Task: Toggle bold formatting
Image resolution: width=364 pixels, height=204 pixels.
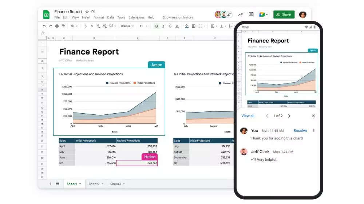Action: click(157, 26)
